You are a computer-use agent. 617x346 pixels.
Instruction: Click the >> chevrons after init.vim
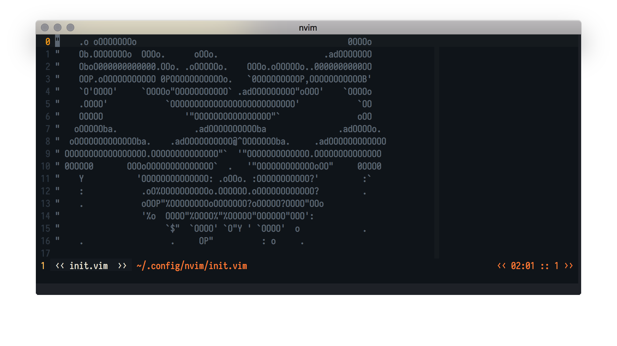pos(122,266)
